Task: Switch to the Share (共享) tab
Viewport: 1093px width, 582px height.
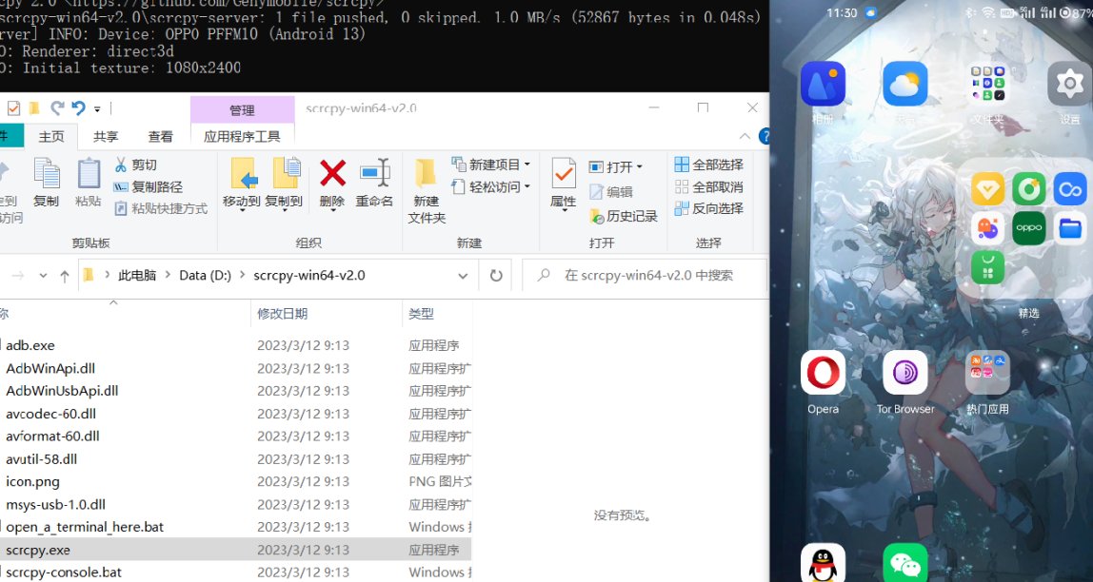Action: click(106, 136)
